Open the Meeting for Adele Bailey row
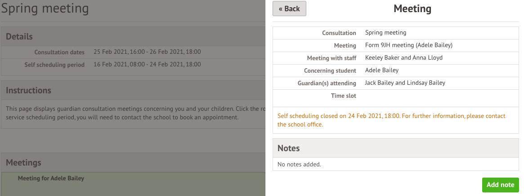Image resolution: width=524 pixels, height=196 pixels. pos(51,179)
